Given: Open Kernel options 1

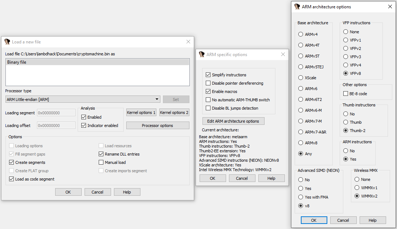Looking at the screenshot, I should coord(141,113).
